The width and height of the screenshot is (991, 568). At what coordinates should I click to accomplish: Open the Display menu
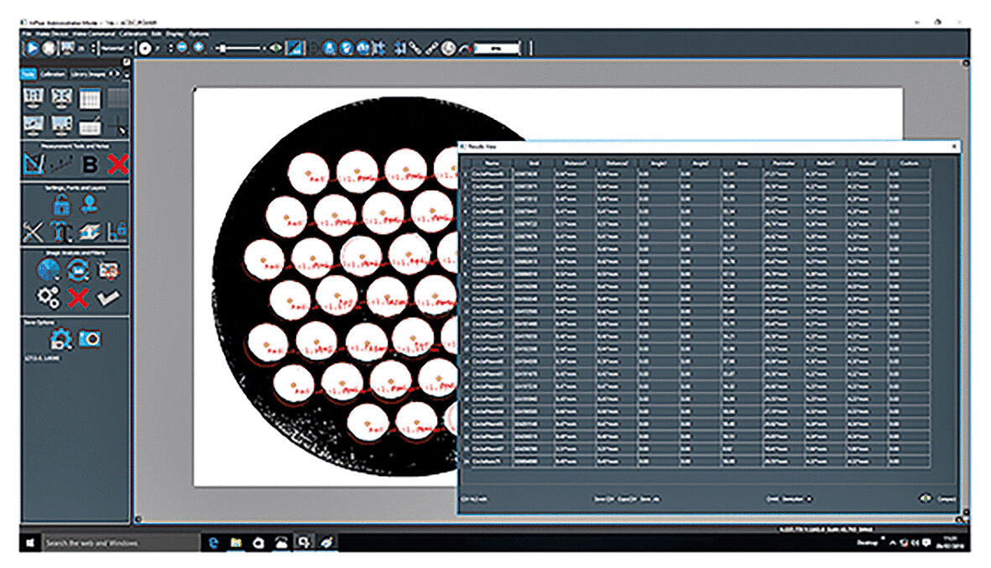click(x=175, y=34)
